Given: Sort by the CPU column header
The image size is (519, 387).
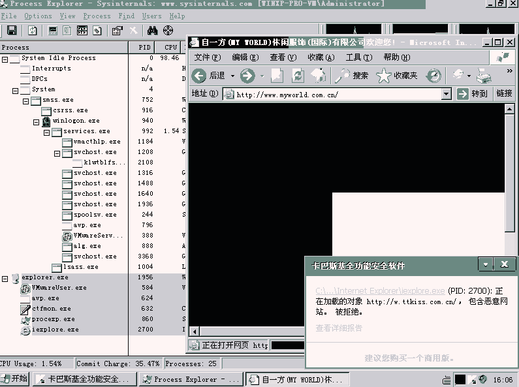Looking at the screenshot, I should [x=168, y=47].
